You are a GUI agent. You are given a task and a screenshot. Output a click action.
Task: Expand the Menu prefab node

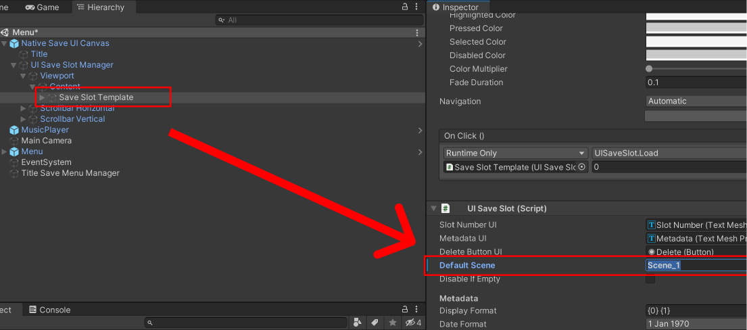4,151
